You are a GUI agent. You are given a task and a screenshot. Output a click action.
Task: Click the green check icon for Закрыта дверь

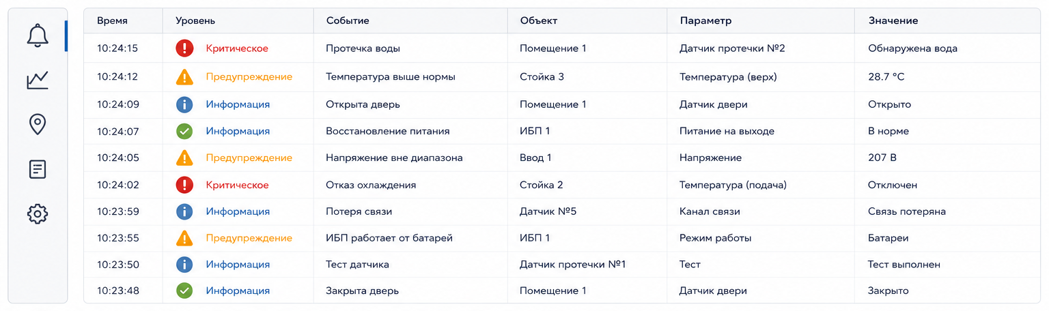click(184, 291)
